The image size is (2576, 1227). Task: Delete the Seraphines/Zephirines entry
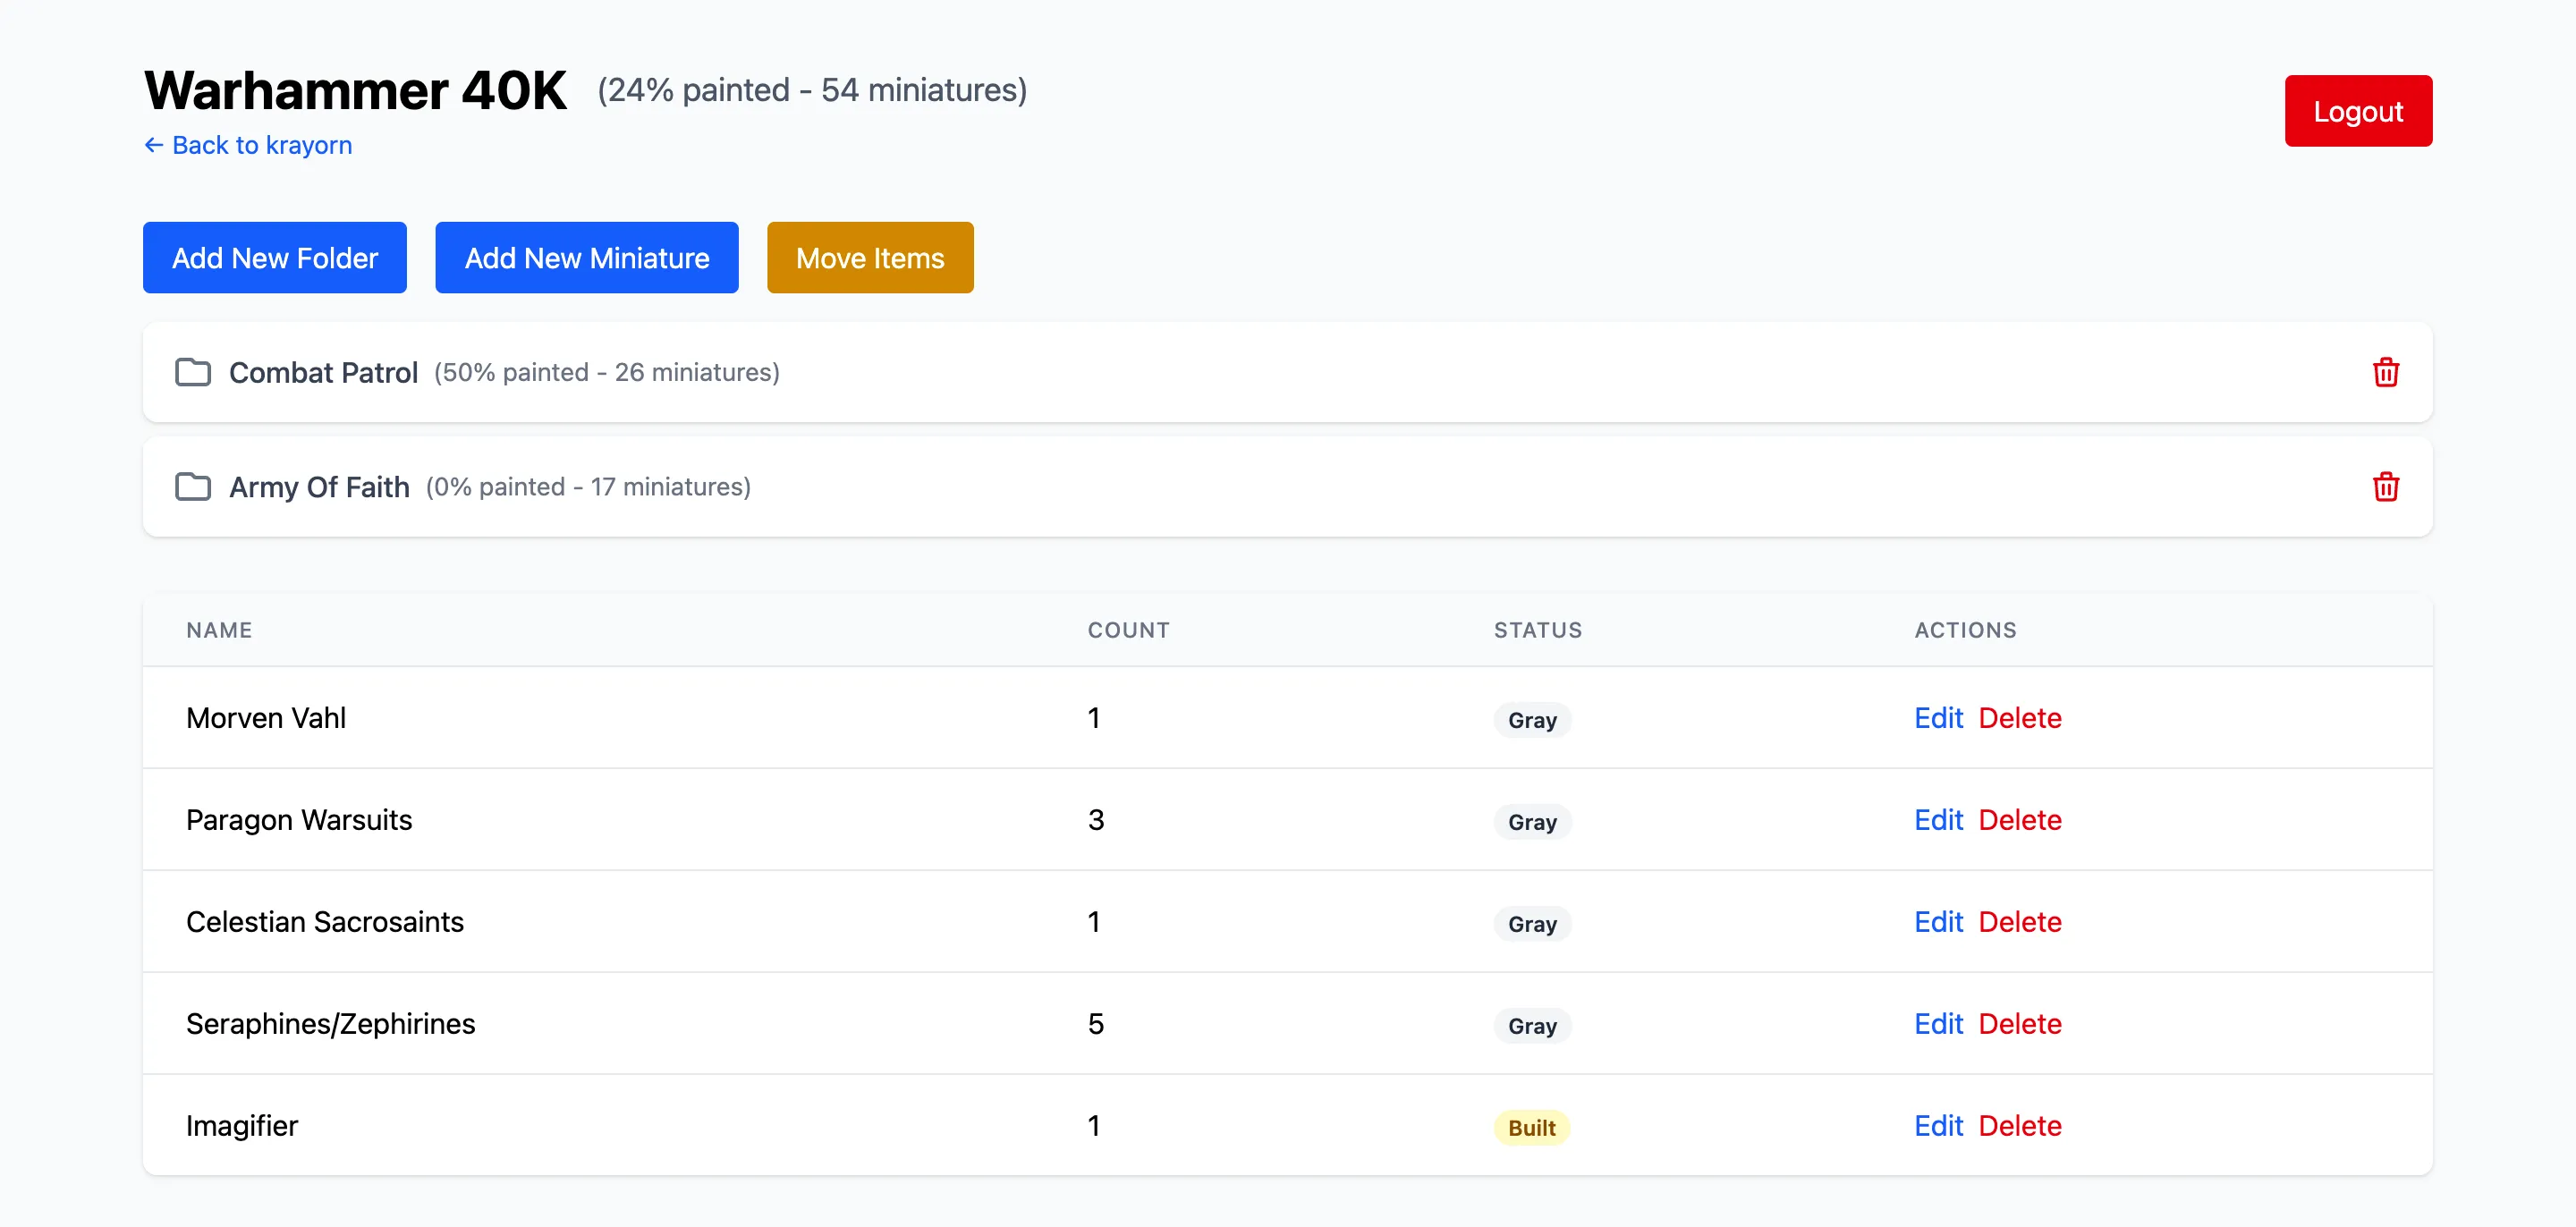tap(2019, 1024)
